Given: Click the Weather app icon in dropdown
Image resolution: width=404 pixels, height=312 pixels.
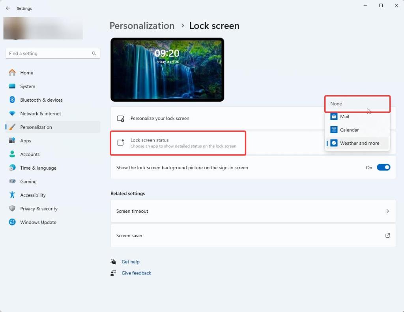Looking at the screenshot, I should (x=334, y=143).
